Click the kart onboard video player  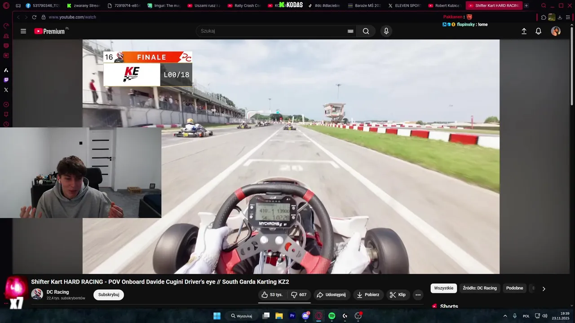click(x=291, y=157)
